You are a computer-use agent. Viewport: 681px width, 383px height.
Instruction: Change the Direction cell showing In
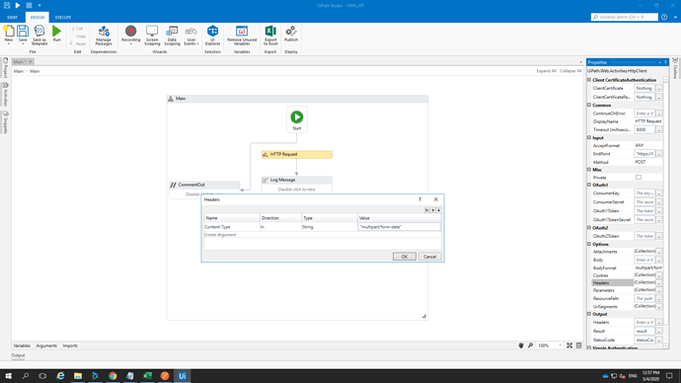(280, 227)
